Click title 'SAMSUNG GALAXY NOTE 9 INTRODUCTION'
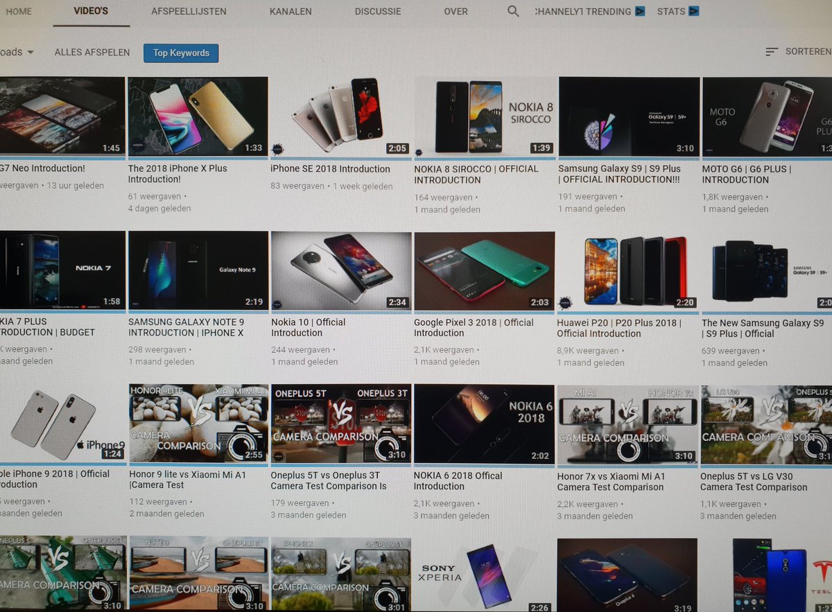 tap(187, 327)
